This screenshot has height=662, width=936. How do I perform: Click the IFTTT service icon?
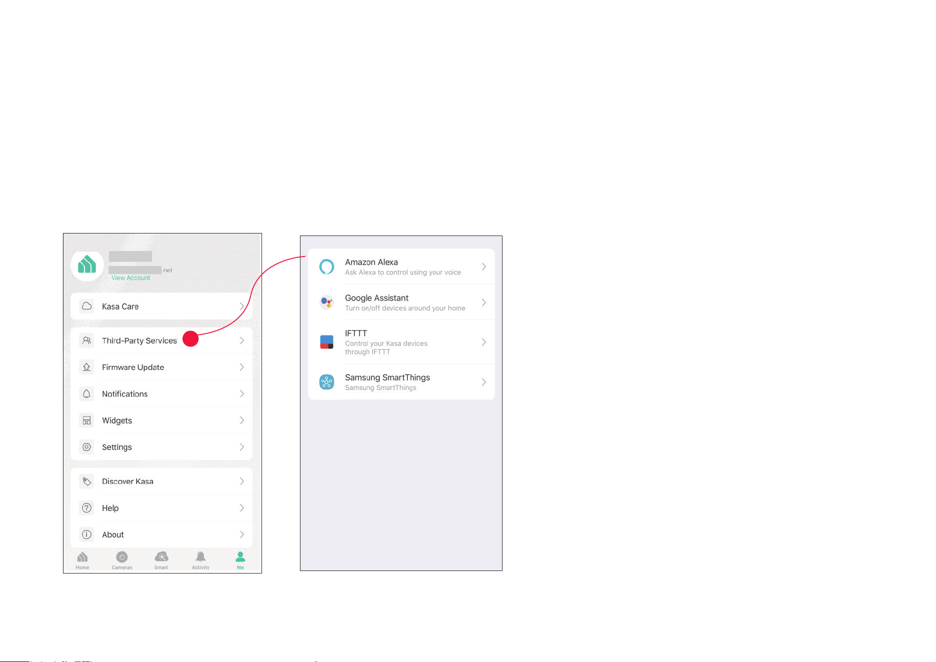tap(326, 342)
